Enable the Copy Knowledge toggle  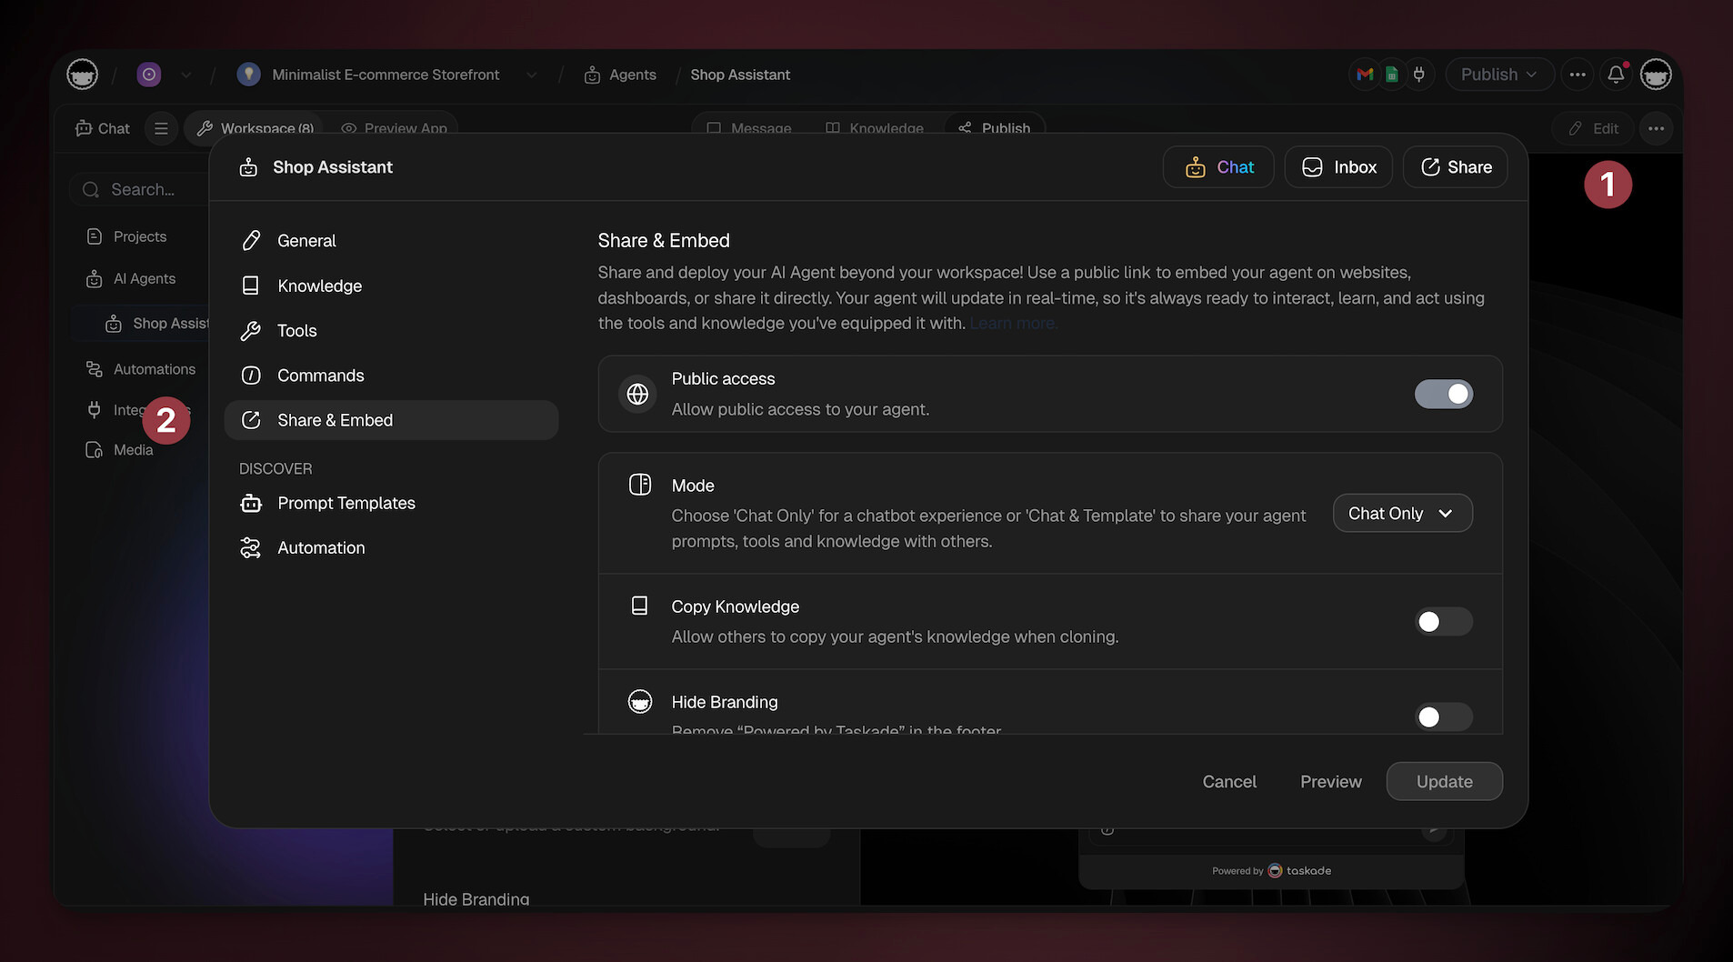pos(1443,622)
